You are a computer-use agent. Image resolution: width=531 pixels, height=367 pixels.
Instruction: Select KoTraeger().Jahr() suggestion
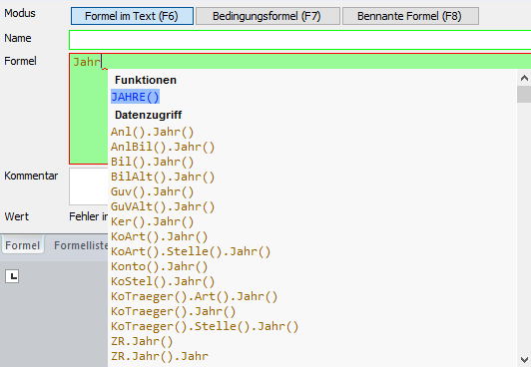173,311
